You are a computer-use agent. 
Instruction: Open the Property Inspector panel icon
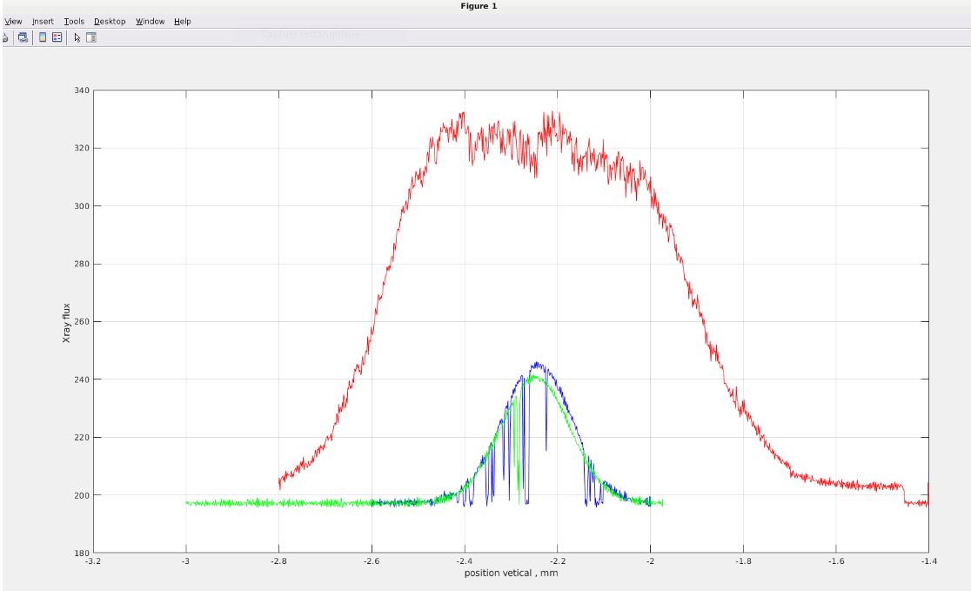pos(90,37)
